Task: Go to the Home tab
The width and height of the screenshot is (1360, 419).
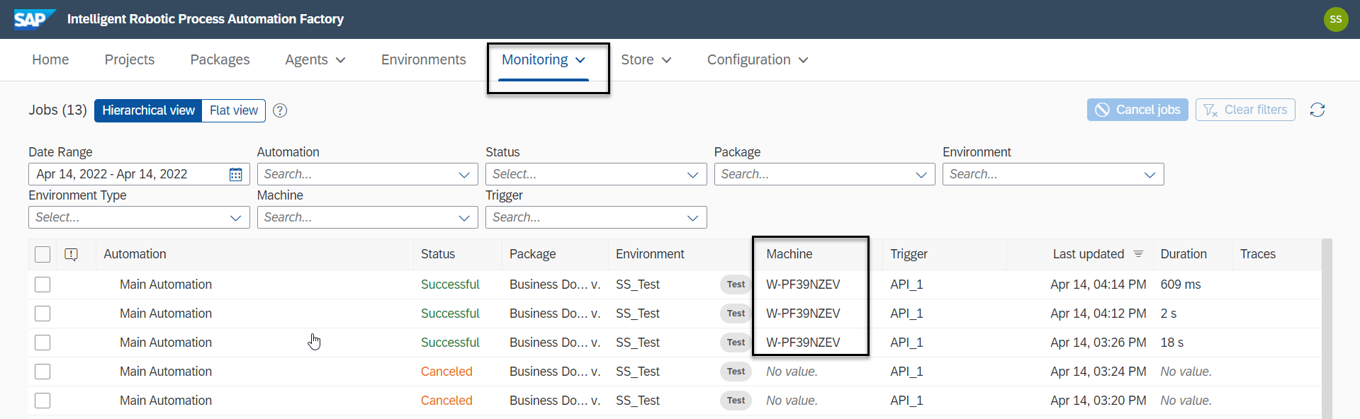Action: coord(50,60)
